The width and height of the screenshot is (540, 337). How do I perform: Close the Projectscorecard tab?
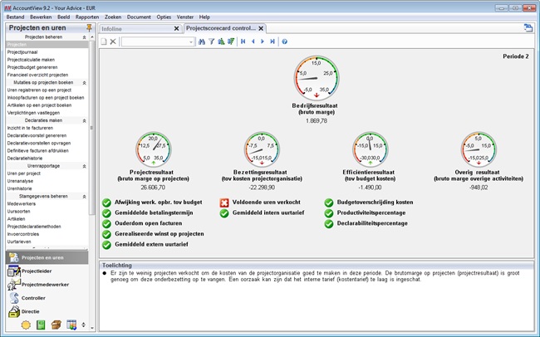[261, 28]
